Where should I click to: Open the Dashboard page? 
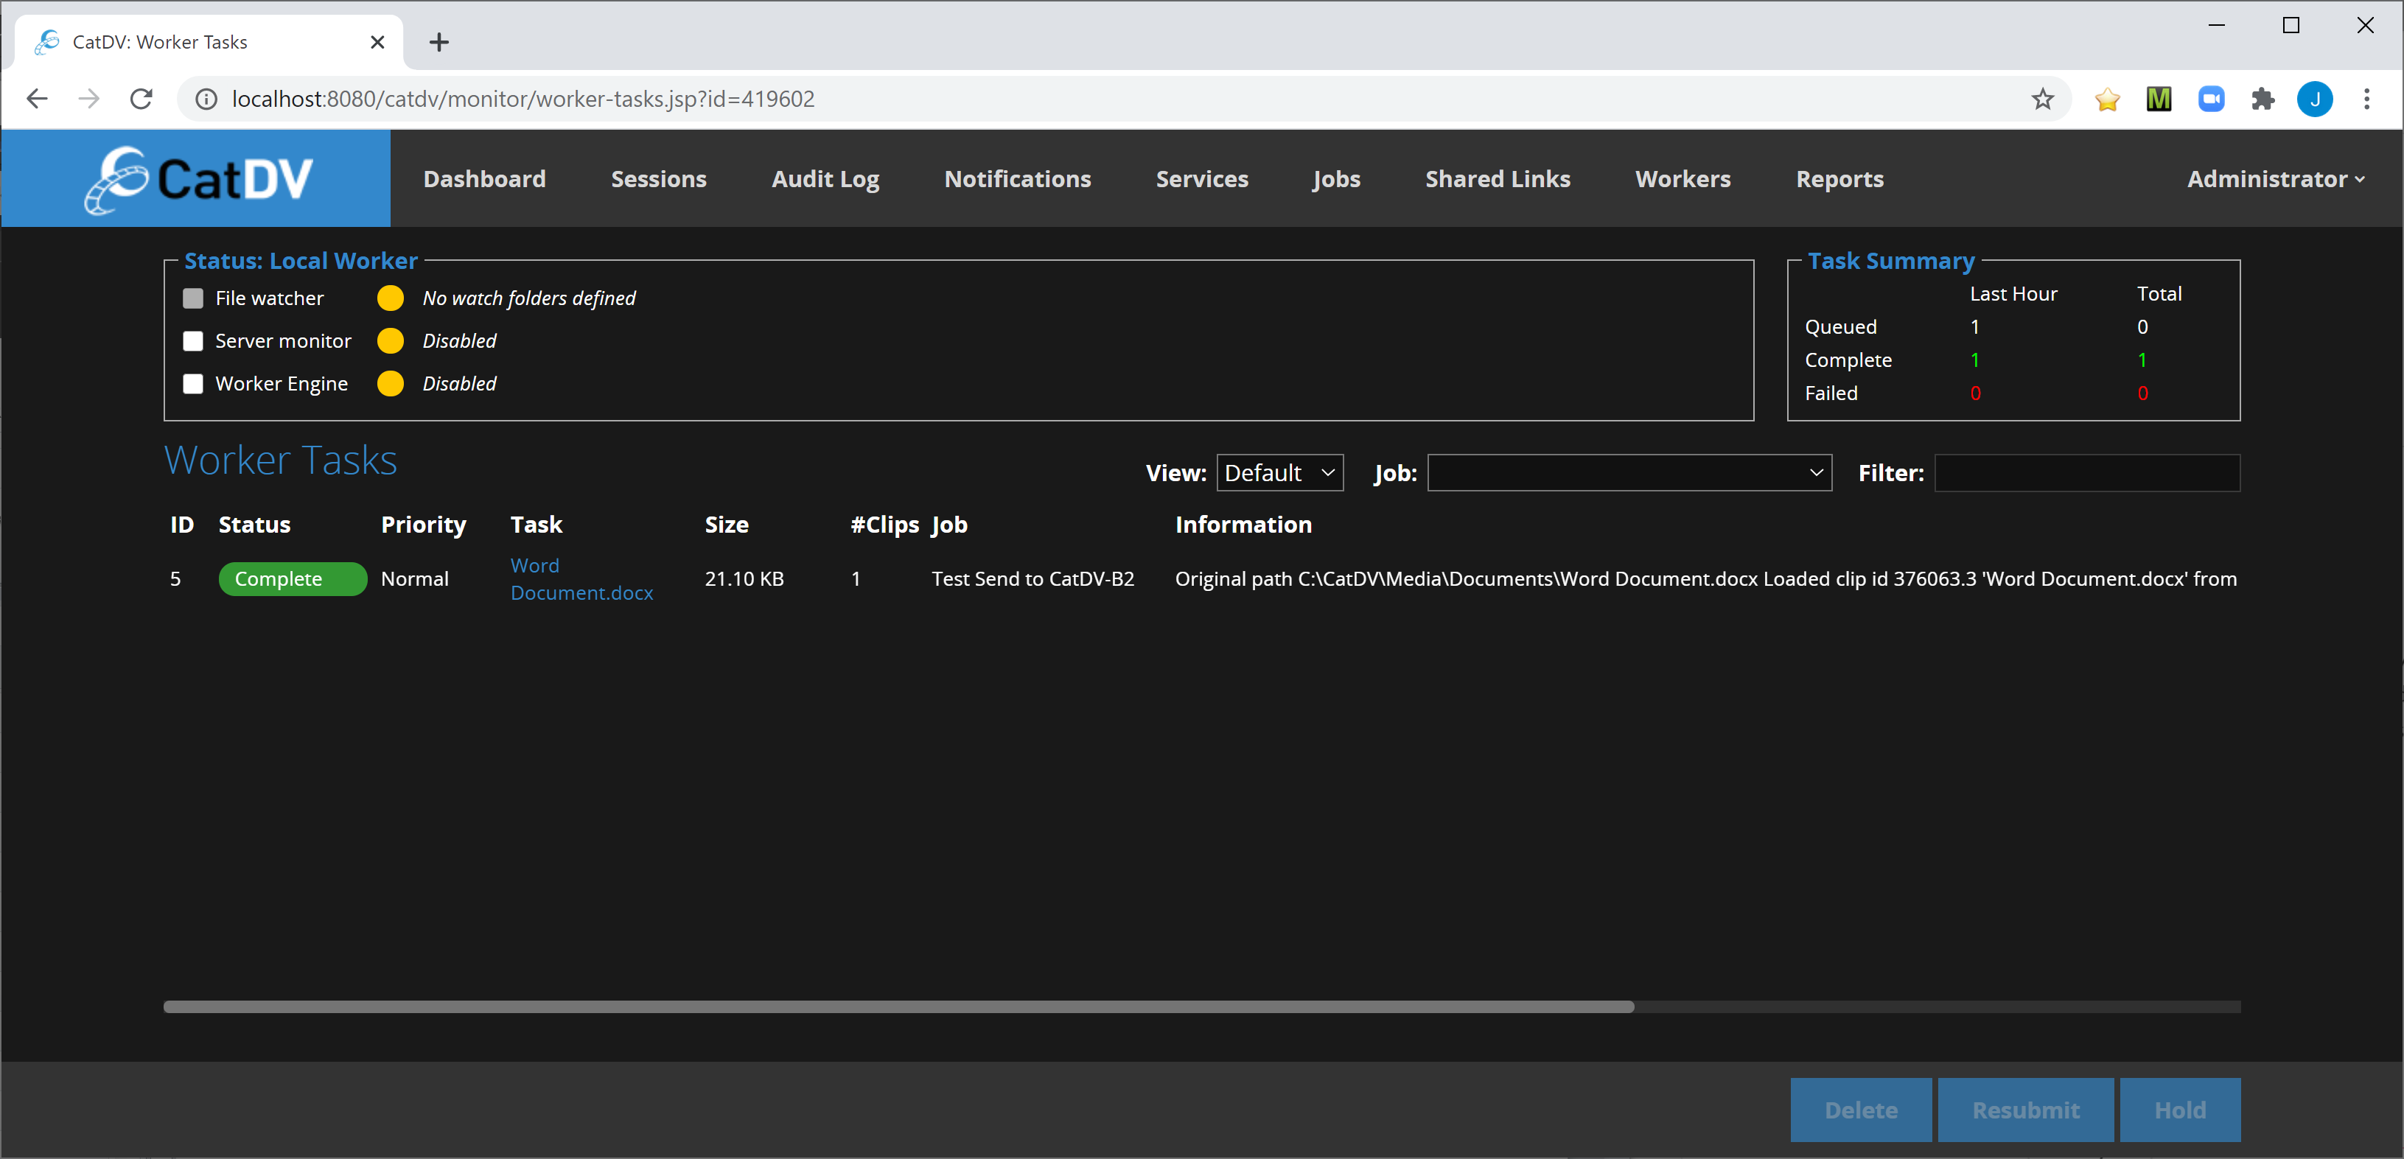[x=484, y=179]
